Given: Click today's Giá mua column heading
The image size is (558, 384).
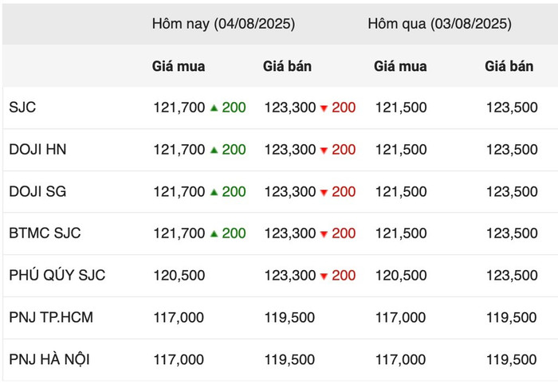Looking at the screenshot, I should (179, 66).
